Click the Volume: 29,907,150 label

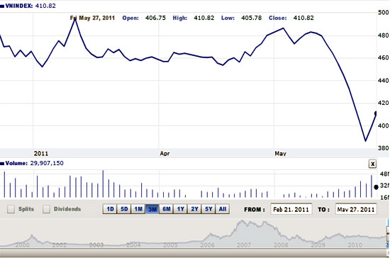34,163
